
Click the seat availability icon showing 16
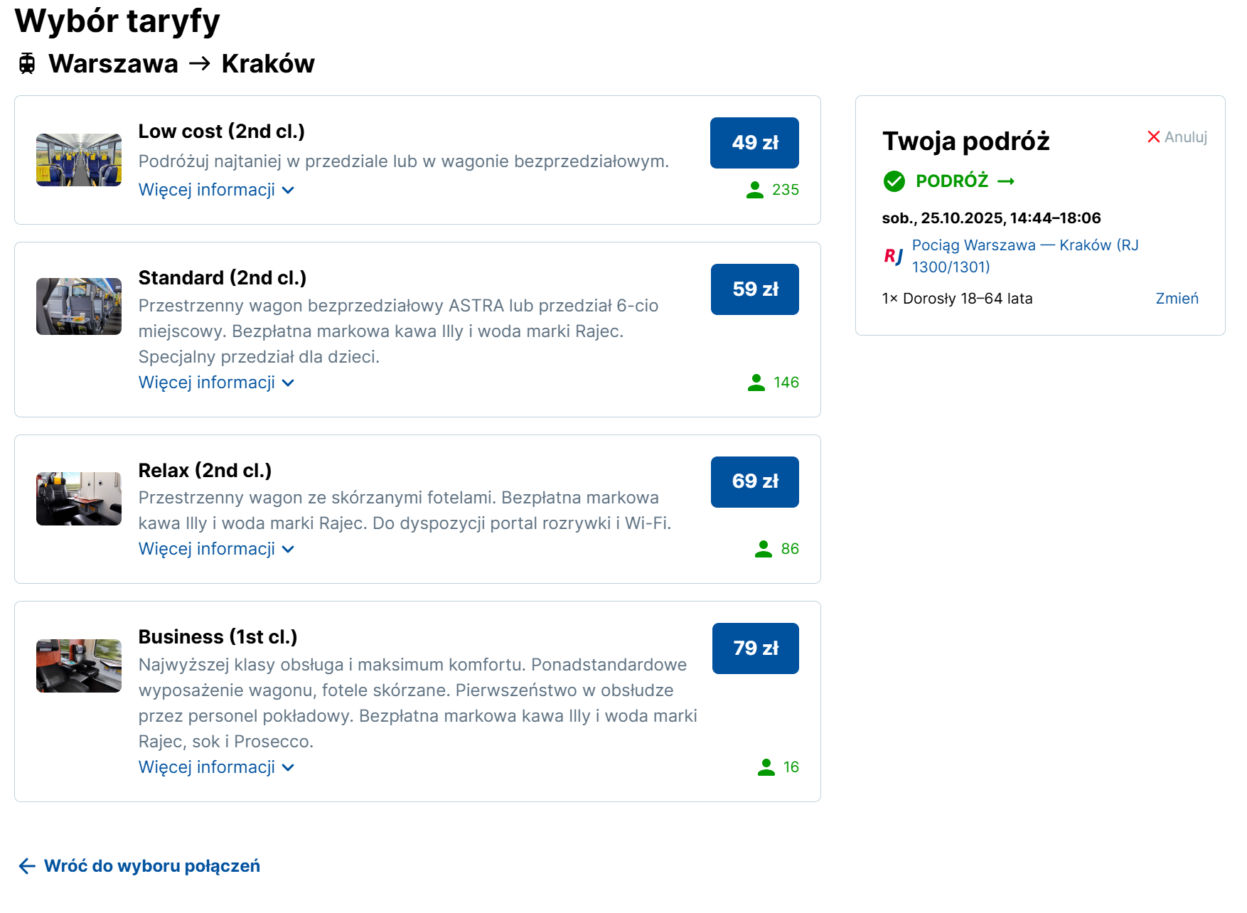(766, 767)
